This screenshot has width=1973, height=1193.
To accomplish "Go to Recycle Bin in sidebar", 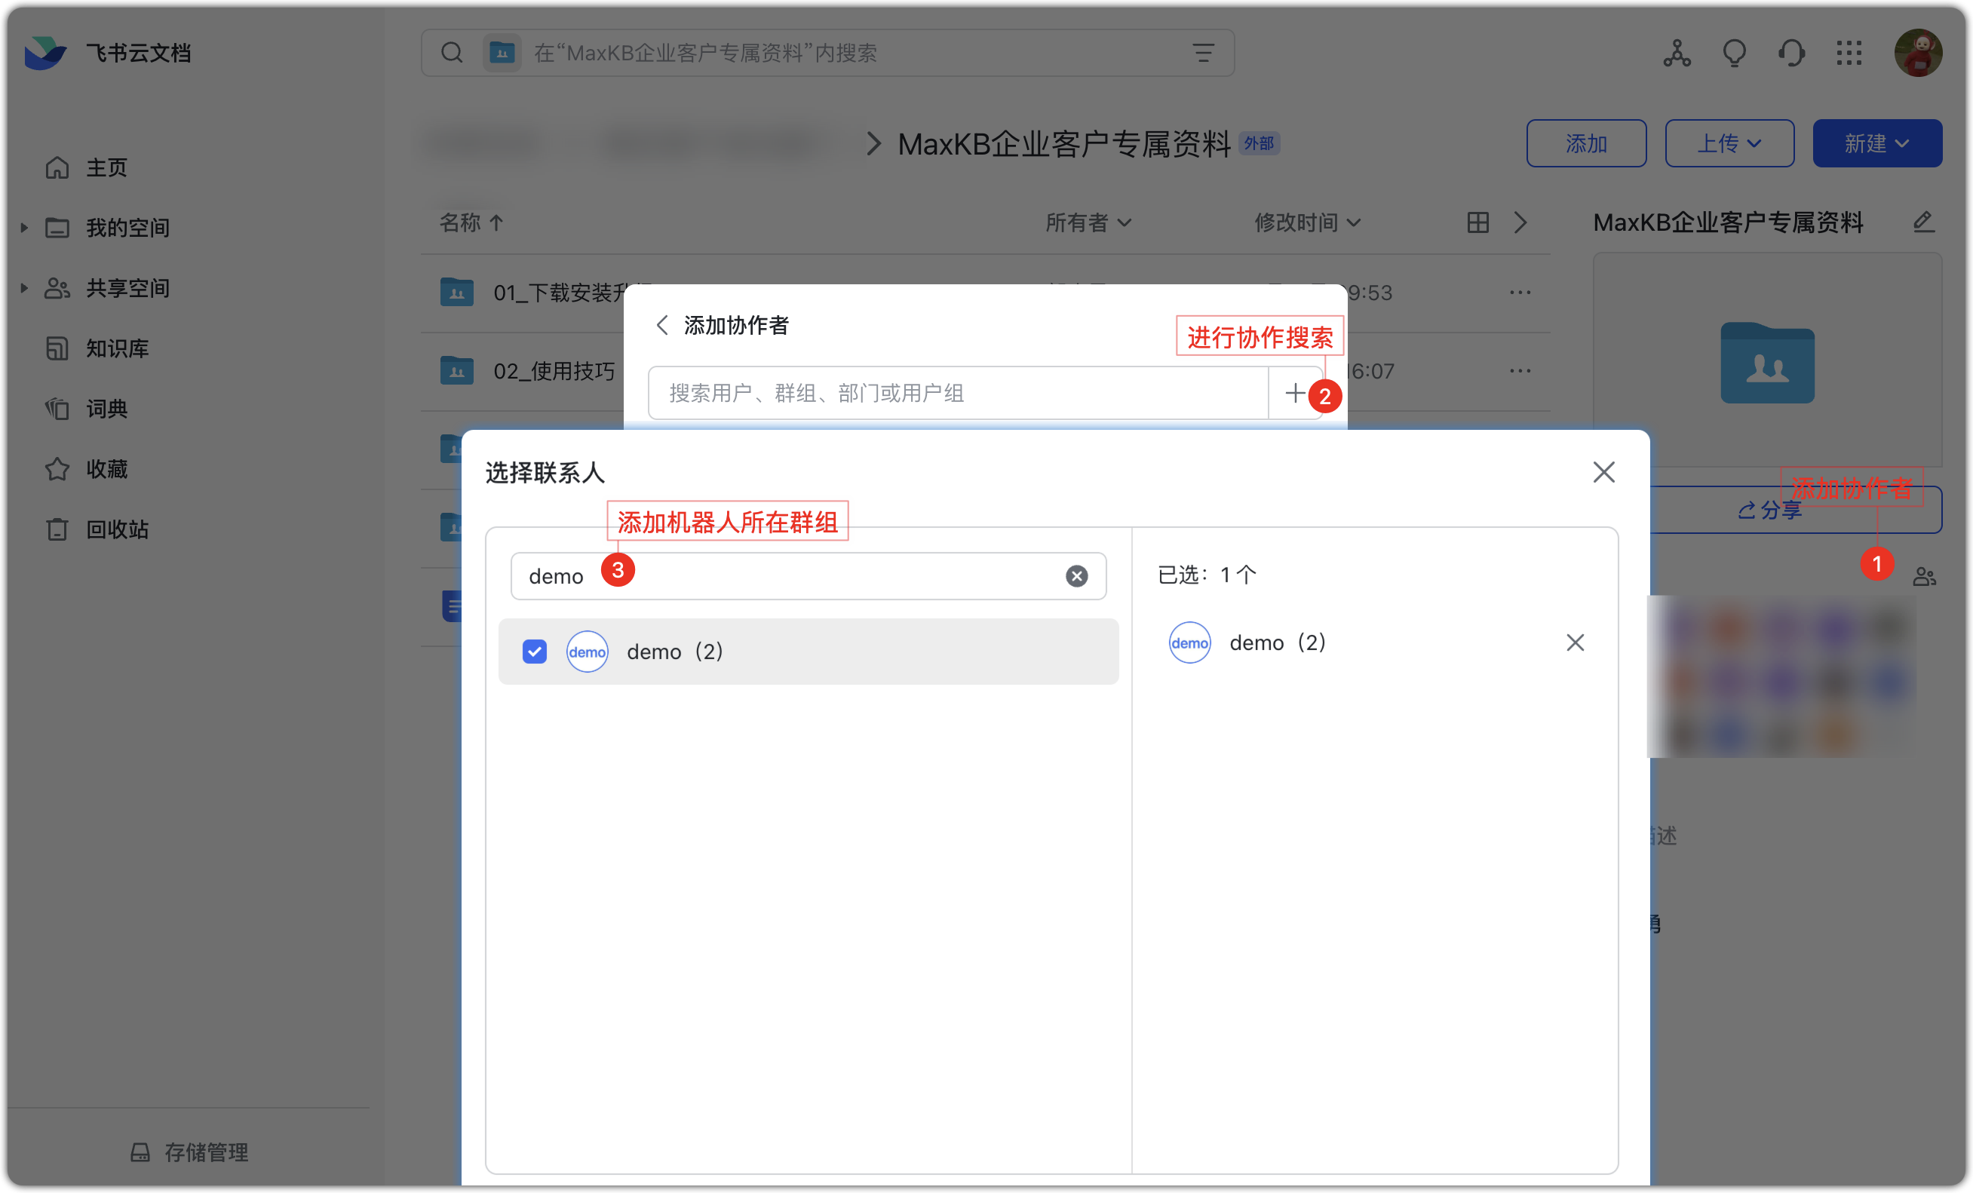I will [x=117, y=529].
